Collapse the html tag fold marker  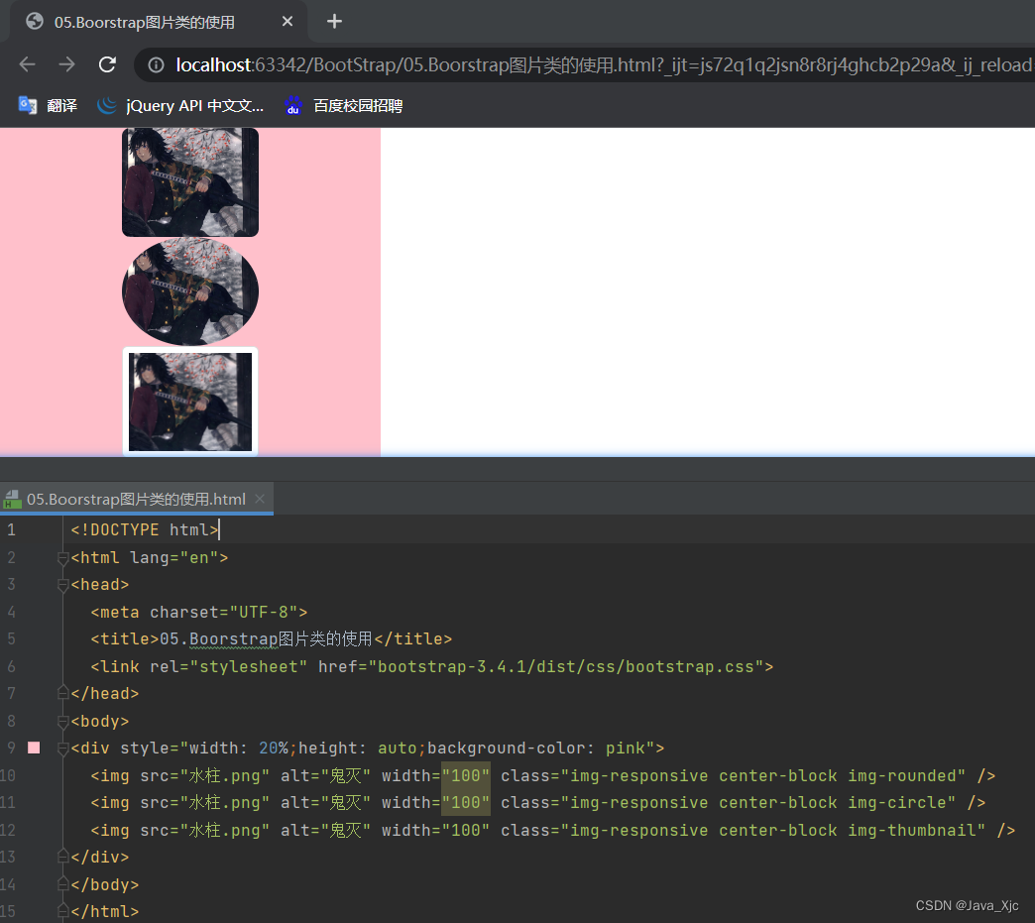(63, 558)
